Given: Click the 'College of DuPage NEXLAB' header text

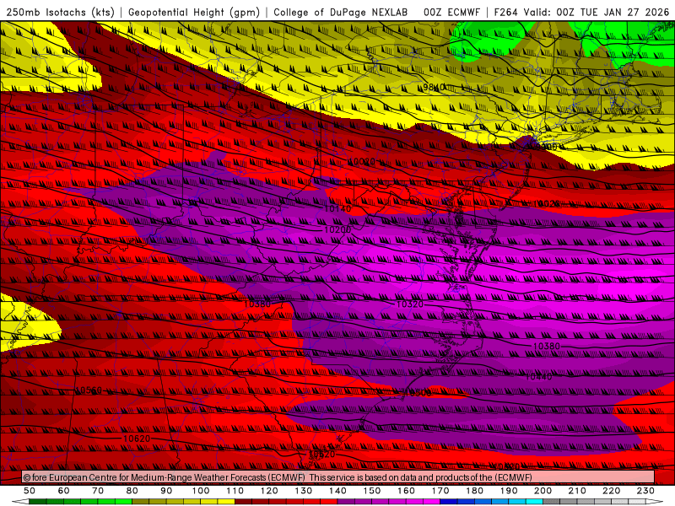Looking at the screenshot, I should [x=341, y=13].
